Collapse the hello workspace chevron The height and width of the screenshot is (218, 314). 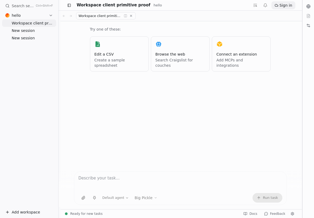pos(51,15)
